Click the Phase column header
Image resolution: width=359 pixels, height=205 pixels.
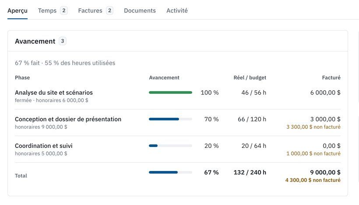pos(22,78)
